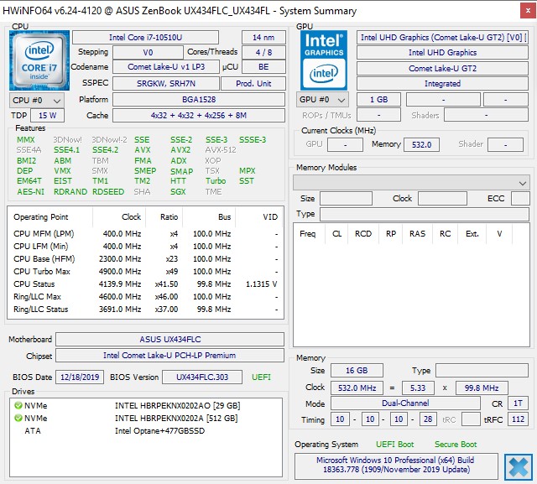
Task: Click the Clock column header in CPU table
Action: (x=119, y=217)
